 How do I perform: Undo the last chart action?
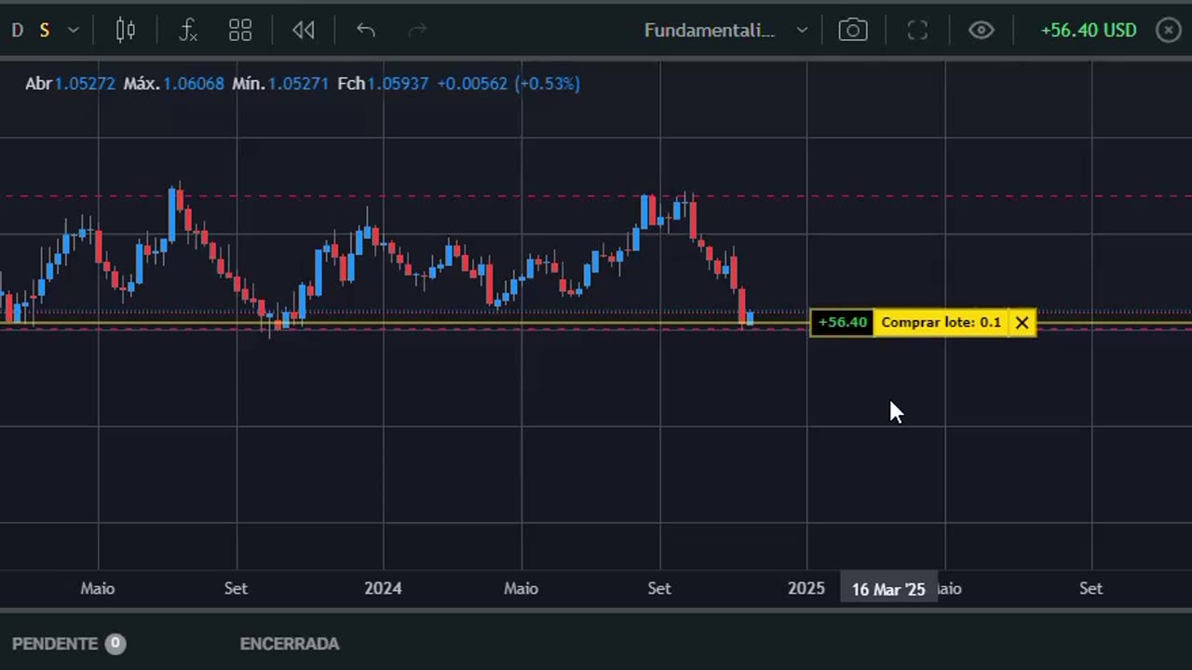tap(366, 31)
